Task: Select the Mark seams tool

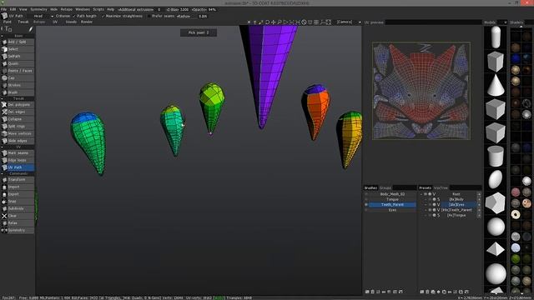Action: point(18,153)
